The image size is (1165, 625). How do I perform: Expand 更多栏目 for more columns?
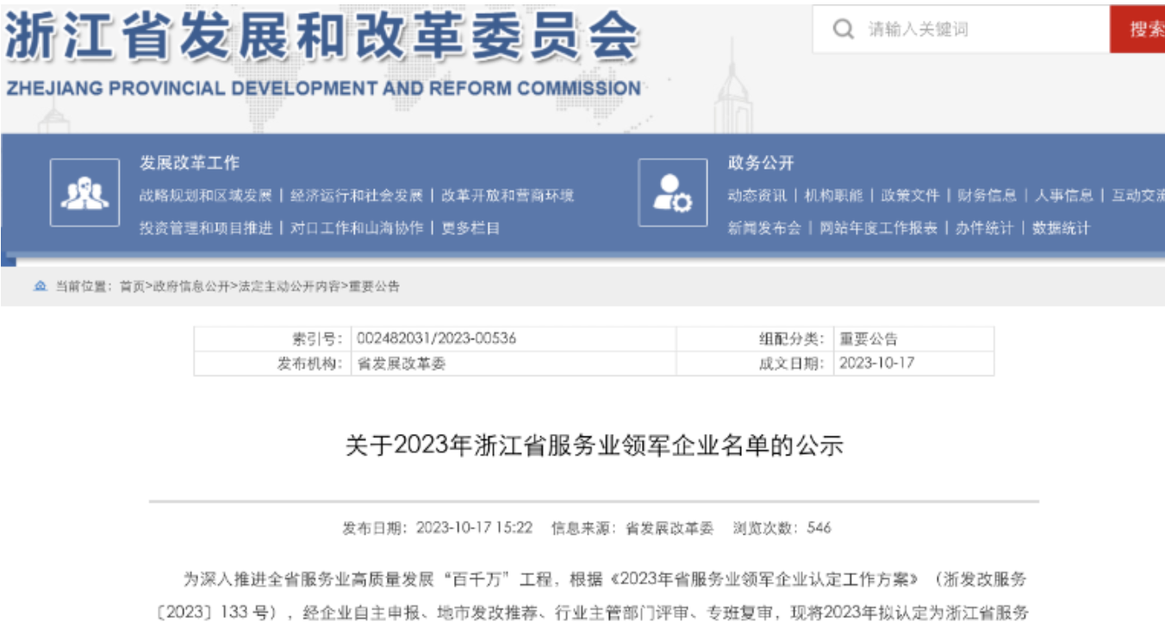470,228
